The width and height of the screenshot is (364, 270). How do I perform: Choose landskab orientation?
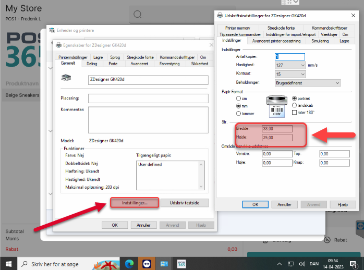pyautogui.click(x=294, y=105)
